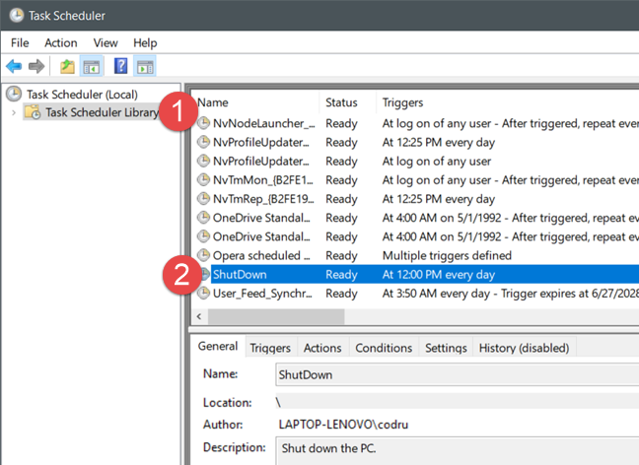639x465 pixels.
Task: Click the Location value backslash field
Action: point(458,402)
